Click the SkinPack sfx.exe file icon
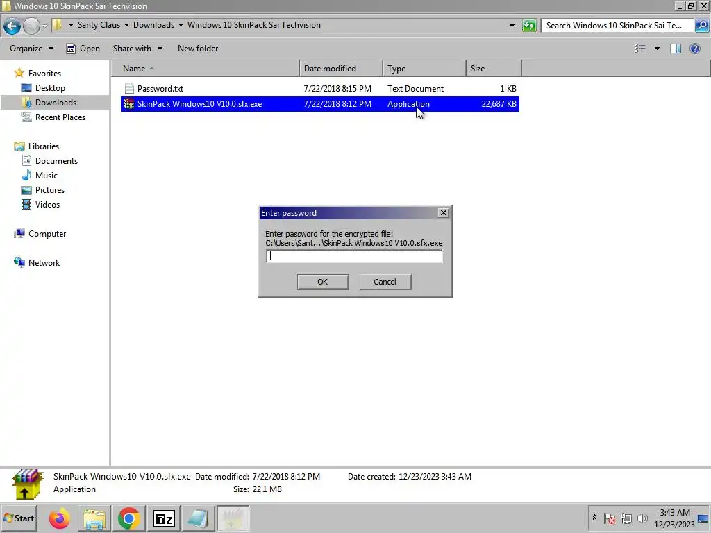Image resolution: width=711 pixels, height=533 pixels. click(129, 104)
